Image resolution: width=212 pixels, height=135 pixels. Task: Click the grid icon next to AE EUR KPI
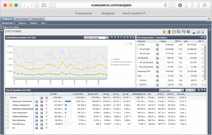157,45
